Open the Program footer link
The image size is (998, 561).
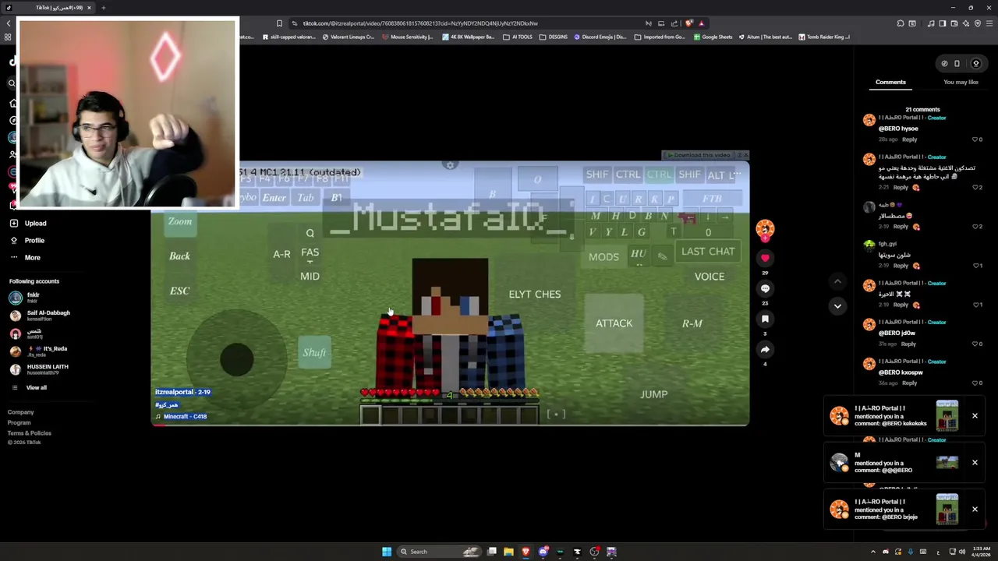pyautogui.click(x=19, y=422)
